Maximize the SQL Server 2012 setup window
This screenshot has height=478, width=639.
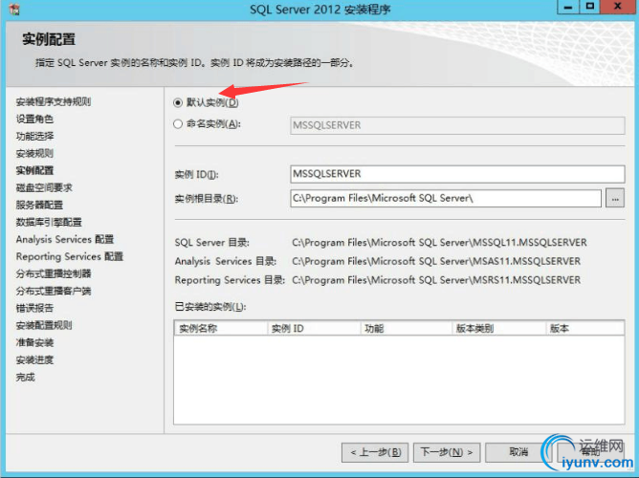[x=589, y=7]
